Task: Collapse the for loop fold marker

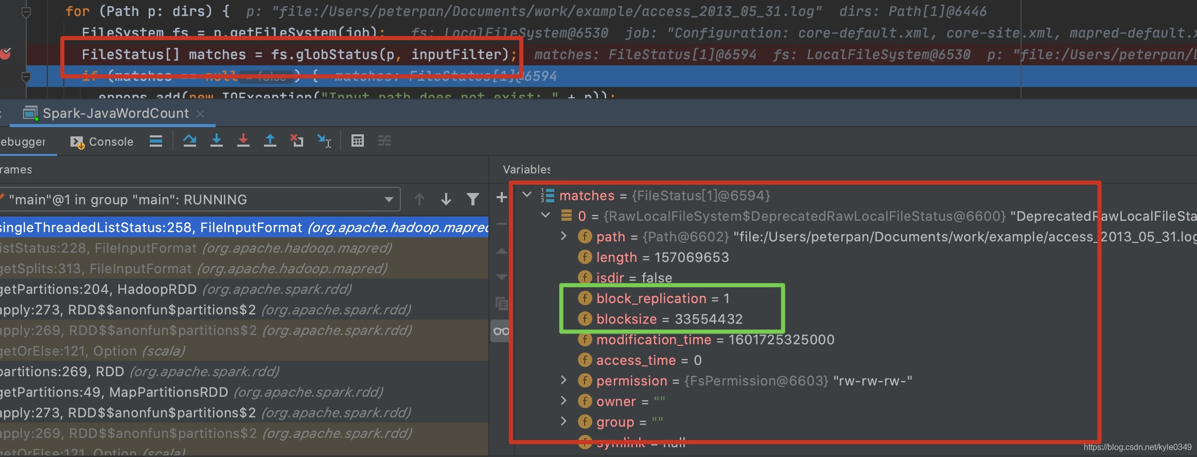Action: pyautogui.click(x=26, y=11)
